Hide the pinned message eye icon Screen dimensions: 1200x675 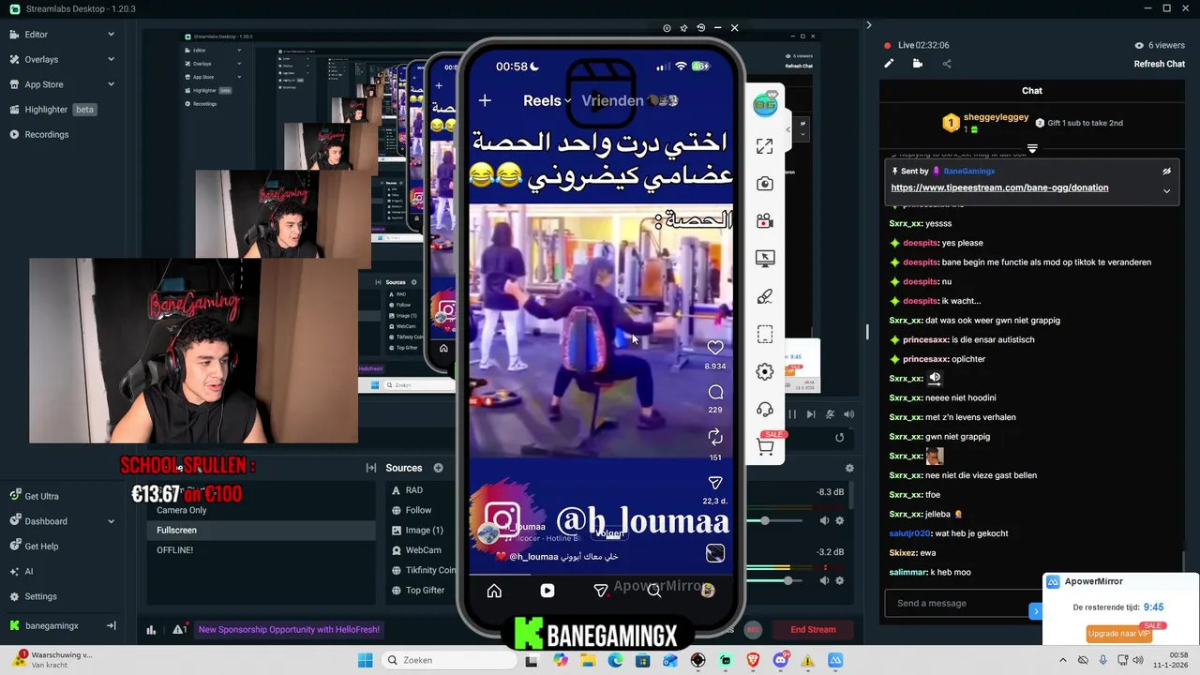pyautogui.click(x=1167, y=172)
